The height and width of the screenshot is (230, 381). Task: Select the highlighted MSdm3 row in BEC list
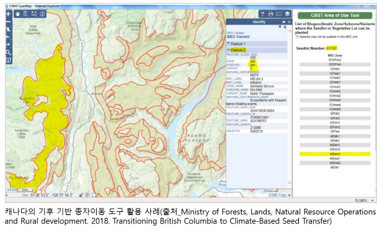(x=335, y=154)
